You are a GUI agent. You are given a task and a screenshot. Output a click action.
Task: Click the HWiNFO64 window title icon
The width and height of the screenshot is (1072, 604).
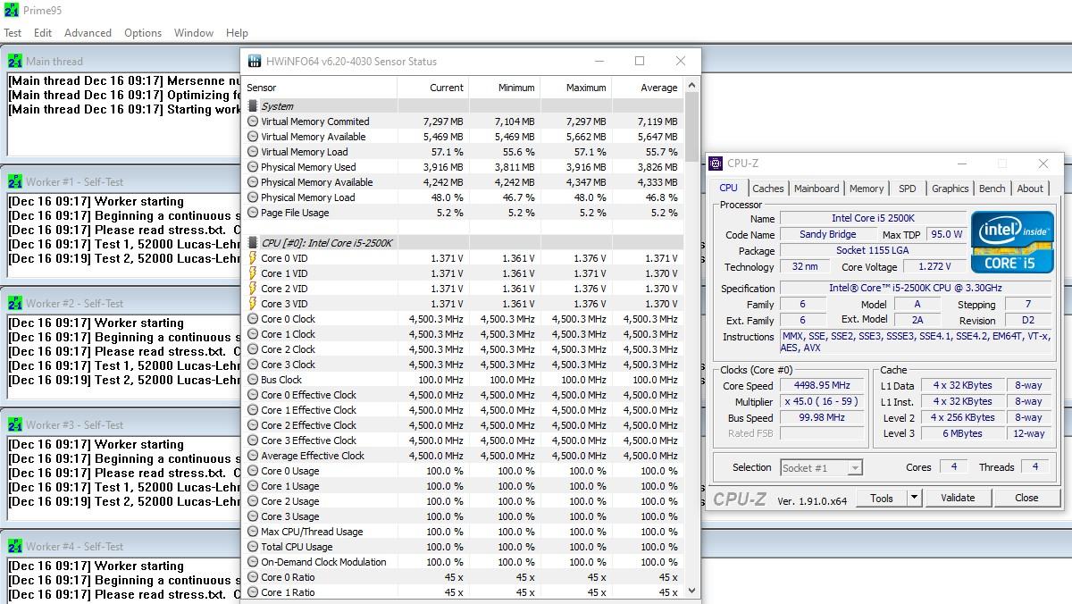point(254,61)
